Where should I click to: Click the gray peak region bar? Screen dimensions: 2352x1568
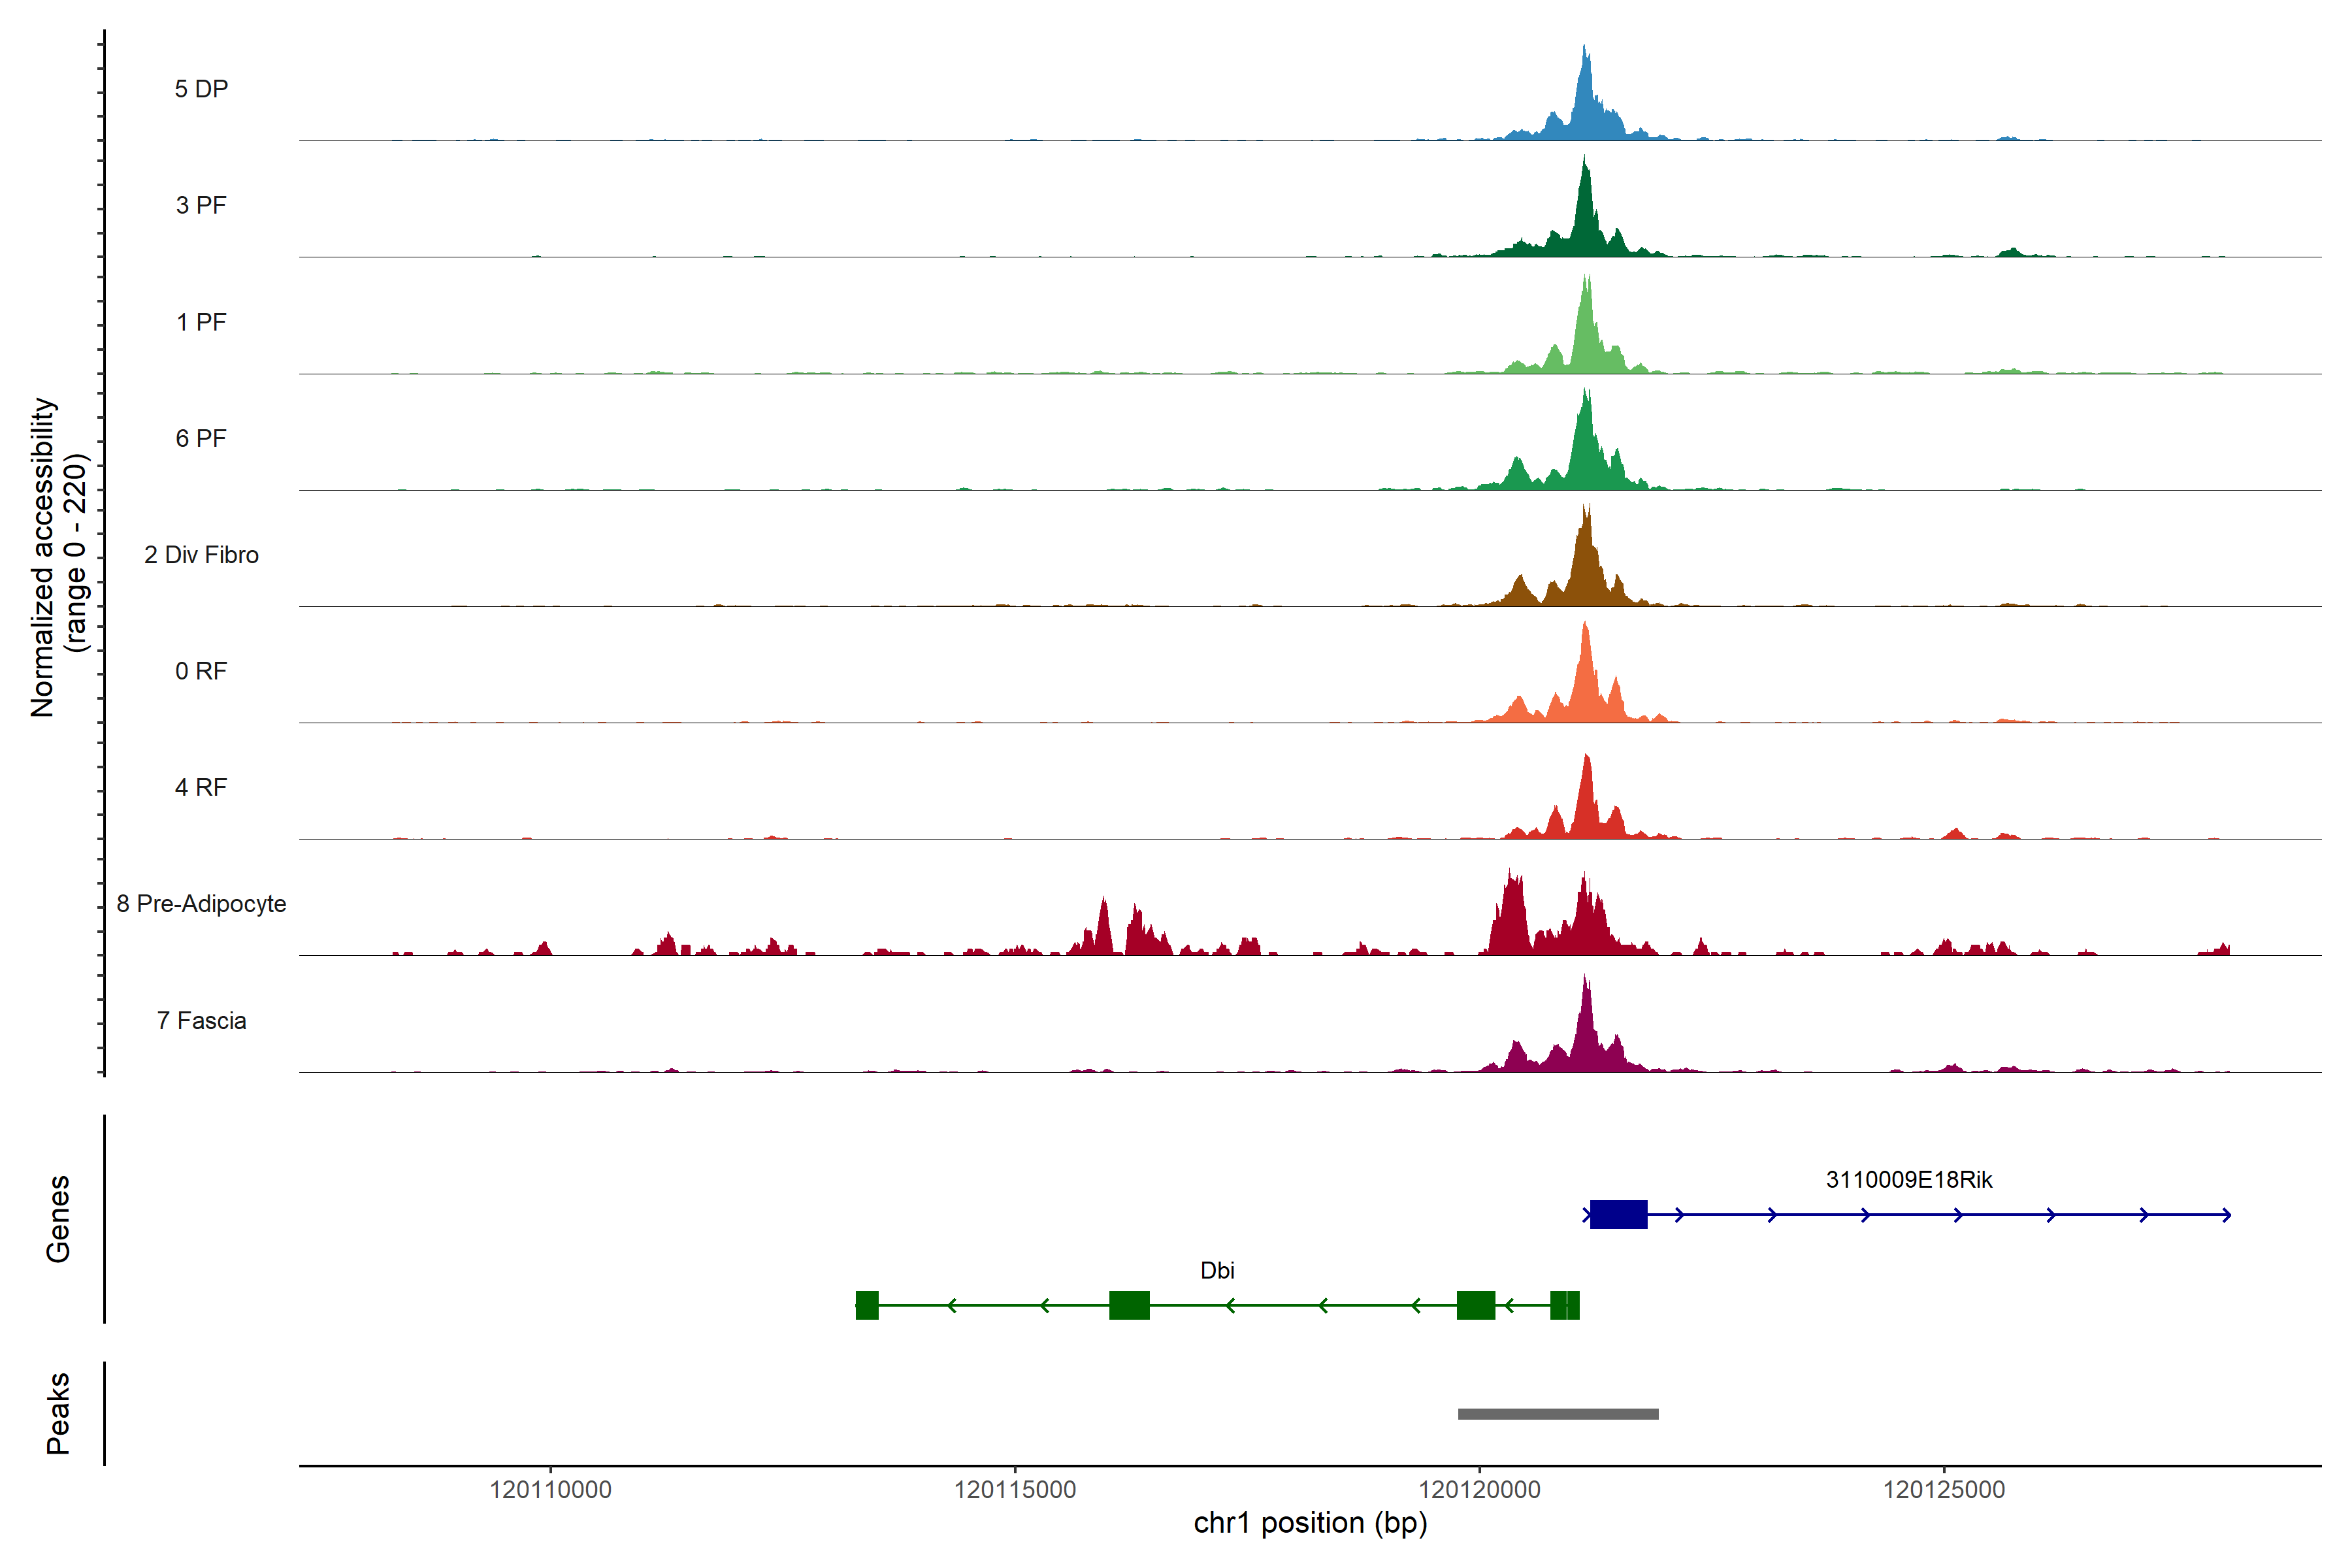[x=1558, y=1414]
